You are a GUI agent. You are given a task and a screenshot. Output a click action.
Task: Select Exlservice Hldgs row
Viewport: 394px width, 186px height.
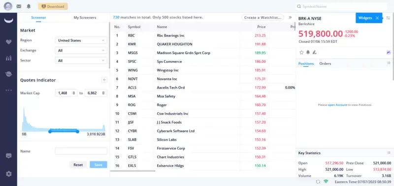203,166
